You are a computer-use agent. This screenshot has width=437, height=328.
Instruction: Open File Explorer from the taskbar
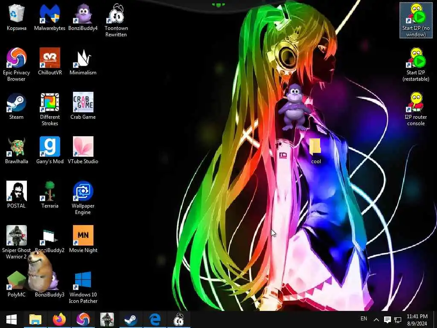pyautogui.click(x=35, y=319)
